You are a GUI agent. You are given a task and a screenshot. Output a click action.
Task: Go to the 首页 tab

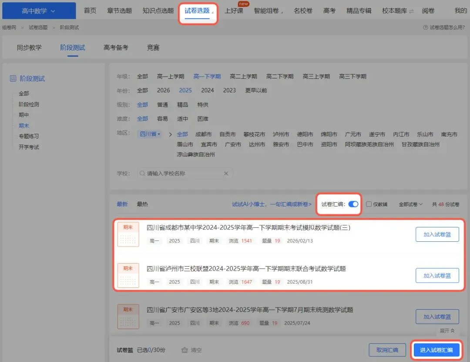[90, 11]
